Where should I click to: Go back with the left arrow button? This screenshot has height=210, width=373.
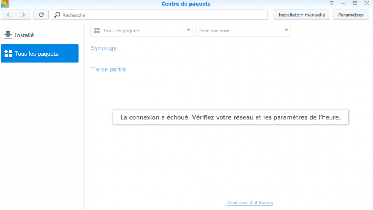(8, 15)
